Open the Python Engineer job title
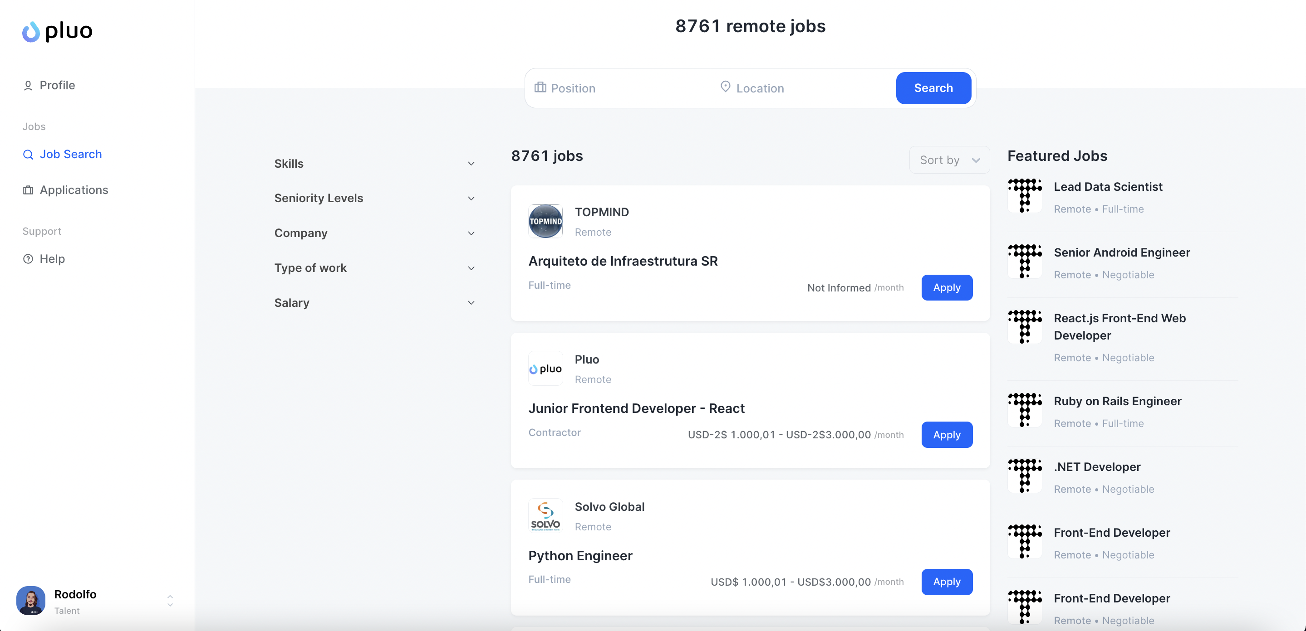This screenshot has height=631, width=1306. pyautogui.click(x=580, y=556)
